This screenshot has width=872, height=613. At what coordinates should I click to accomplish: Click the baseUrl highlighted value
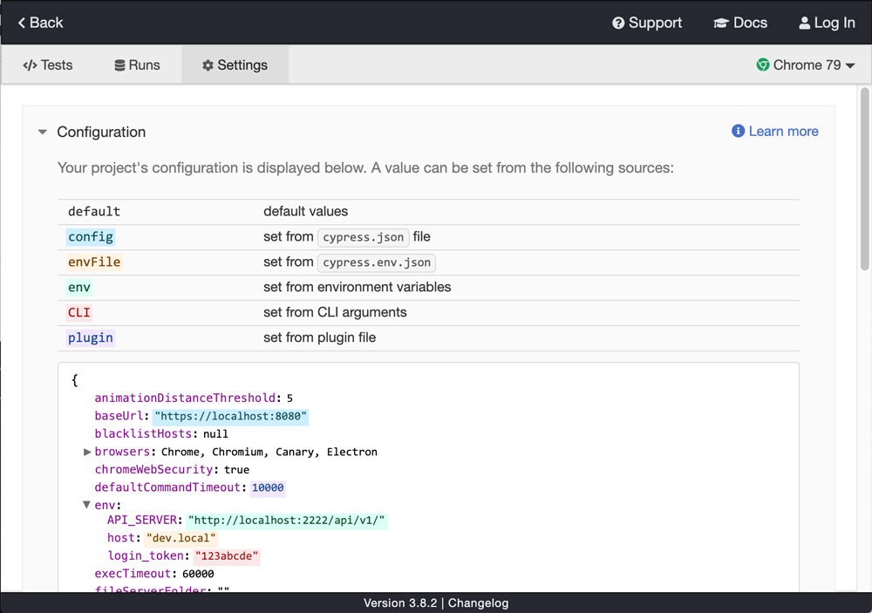pos(230,416)
